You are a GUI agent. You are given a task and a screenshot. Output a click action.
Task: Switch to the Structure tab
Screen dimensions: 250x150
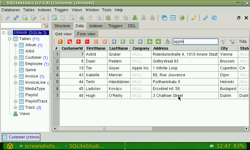pyautogui.click(x=62, y=26)
